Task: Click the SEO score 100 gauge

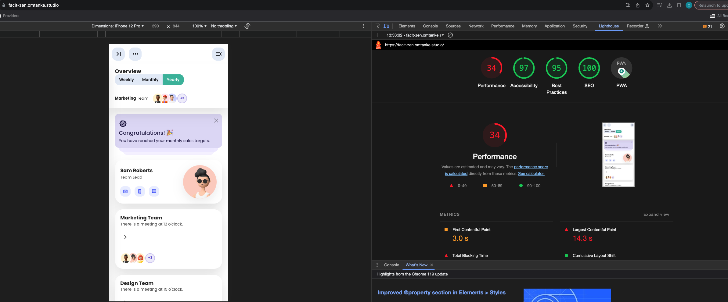Action: (589, 68)
